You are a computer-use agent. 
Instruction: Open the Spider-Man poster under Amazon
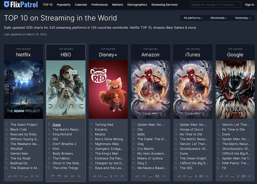(x=150, y=90)
